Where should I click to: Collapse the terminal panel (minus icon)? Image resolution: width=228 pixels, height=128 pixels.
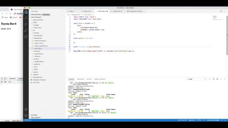(x=221, y=79)
